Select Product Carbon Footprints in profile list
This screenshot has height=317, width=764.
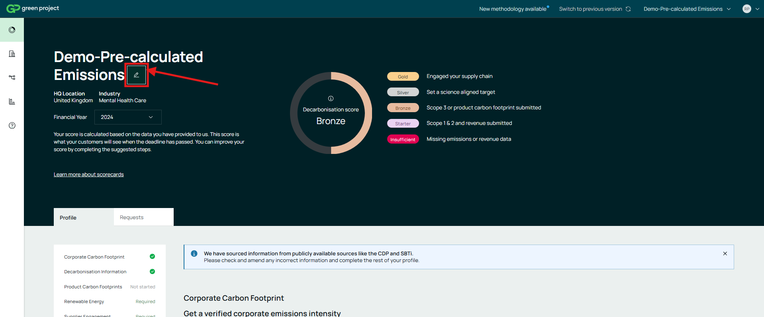(x=93, y=287)
